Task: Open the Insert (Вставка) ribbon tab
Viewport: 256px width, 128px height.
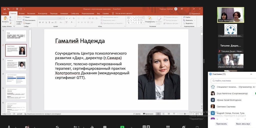Action: click(21, 13)
